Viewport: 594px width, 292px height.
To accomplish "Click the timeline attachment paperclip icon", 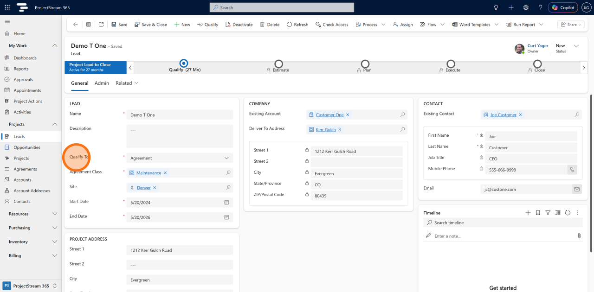I will pyautogui.click(x=579, y=236).
